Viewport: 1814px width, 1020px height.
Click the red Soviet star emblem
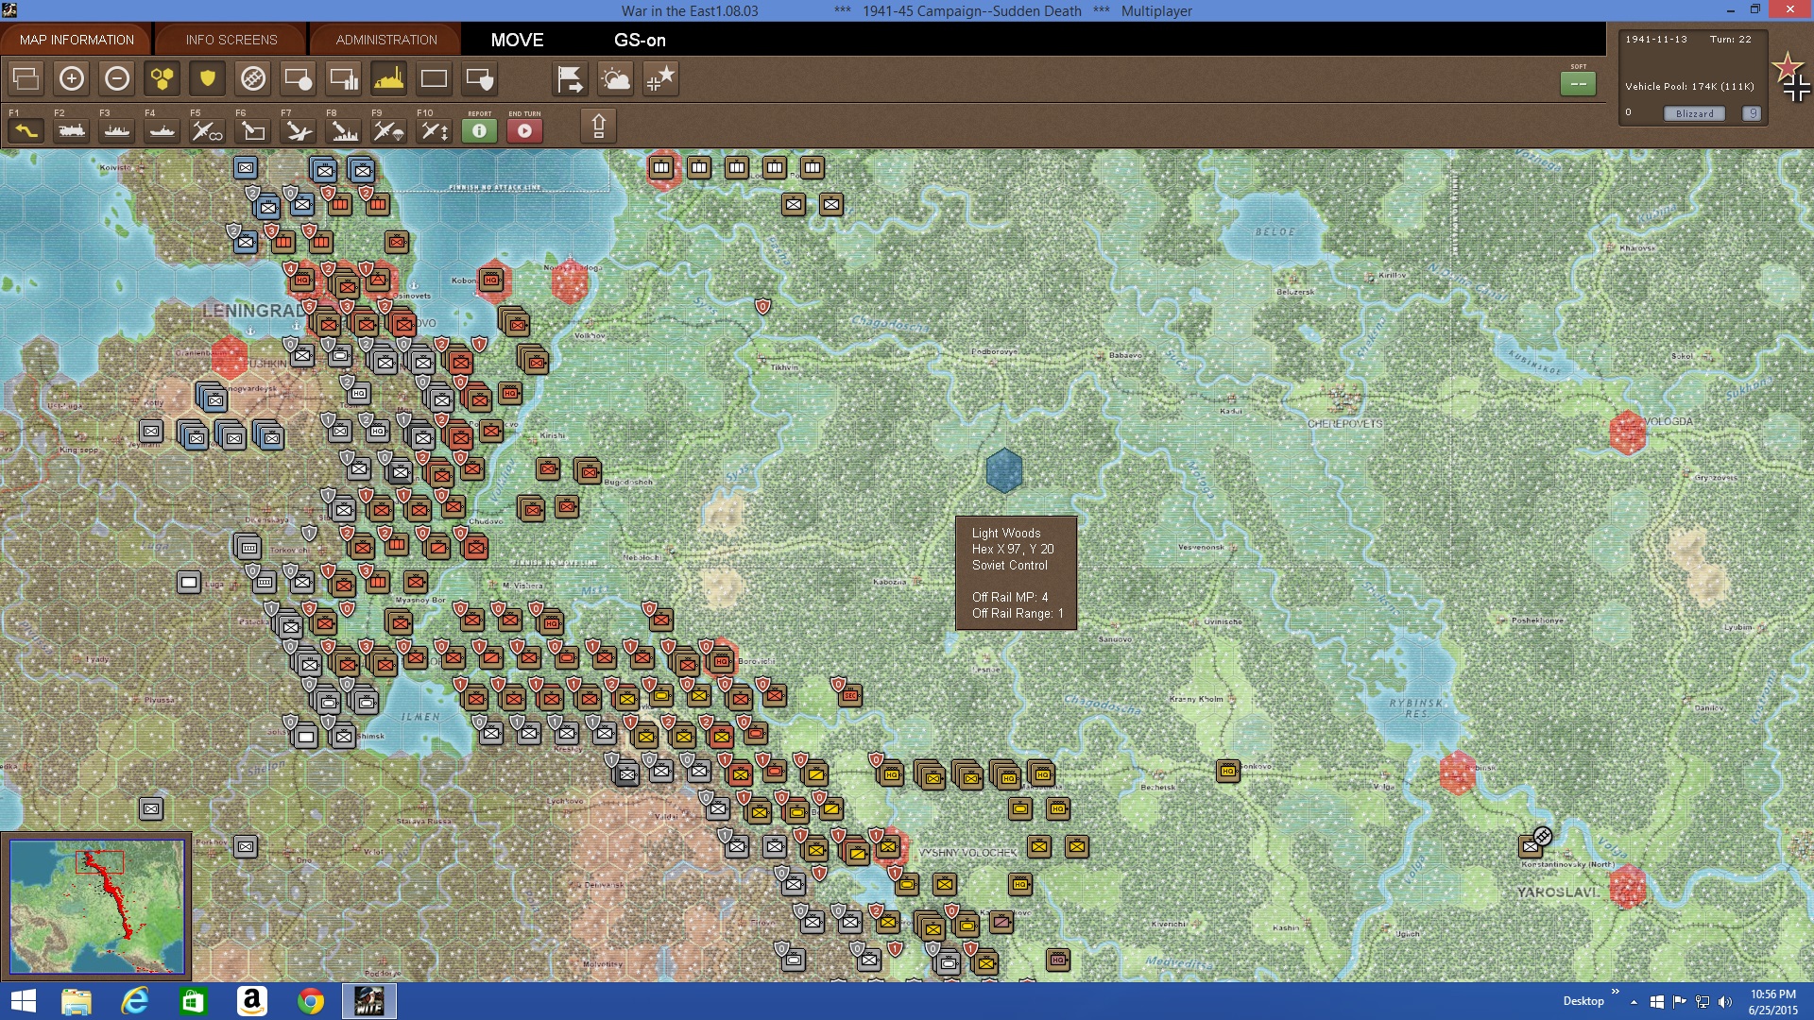point(1788,67)
